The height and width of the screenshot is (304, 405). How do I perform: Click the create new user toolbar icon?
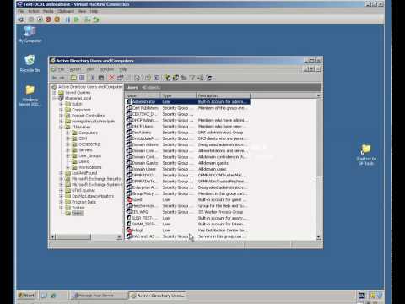(x=168, y=78)
